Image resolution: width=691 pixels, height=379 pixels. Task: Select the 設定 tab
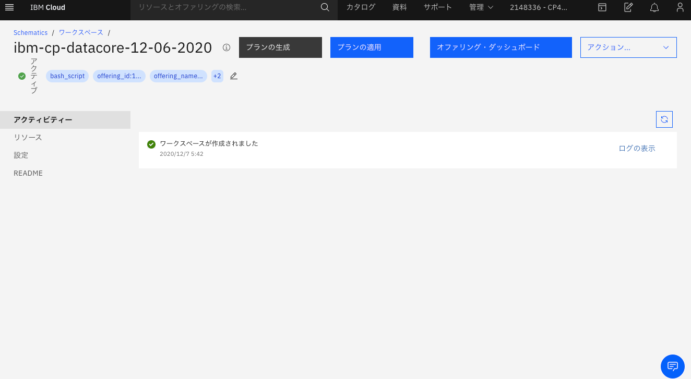(x=65, y=155)
